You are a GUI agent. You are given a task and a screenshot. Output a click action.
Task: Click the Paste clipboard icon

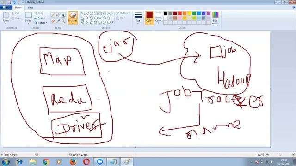[x=6, y=15]
